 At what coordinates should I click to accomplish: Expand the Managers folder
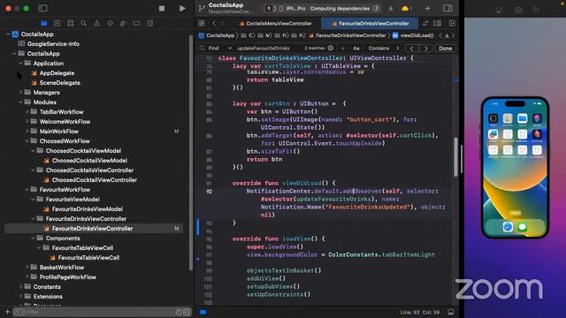[20, 93]
